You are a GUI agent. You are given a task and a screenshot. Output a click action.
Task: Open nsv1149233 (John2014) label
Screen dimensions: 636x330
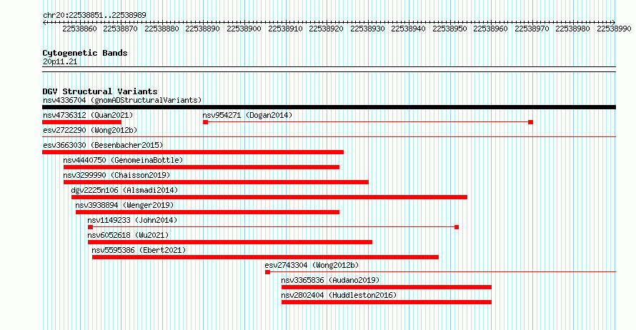click(133, 220)
